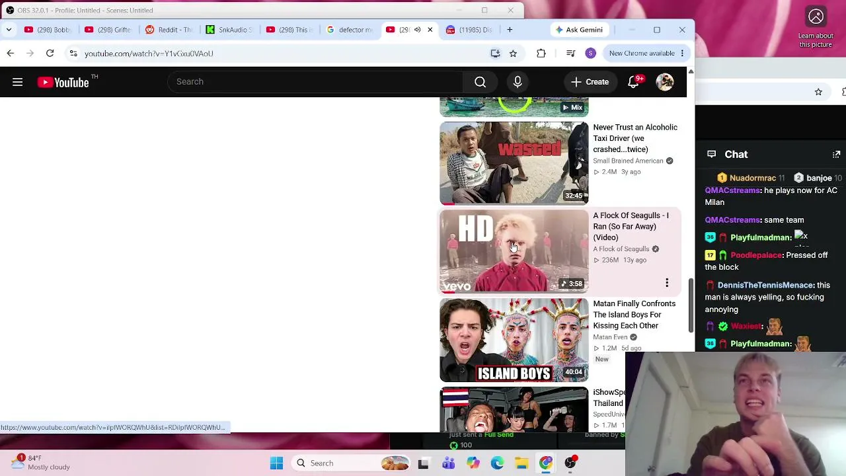Screen dimensions: 846x476
Task: Click 'Learn about this picture' desktop icon
Action: click(x=816, y=27)
